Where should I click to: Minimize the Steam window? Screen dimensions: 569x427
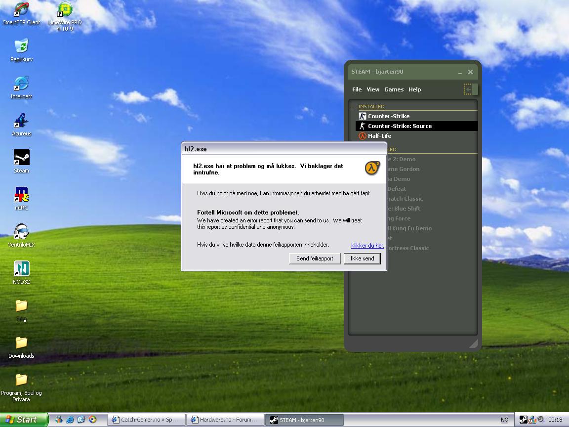click(x=460, y=72)
